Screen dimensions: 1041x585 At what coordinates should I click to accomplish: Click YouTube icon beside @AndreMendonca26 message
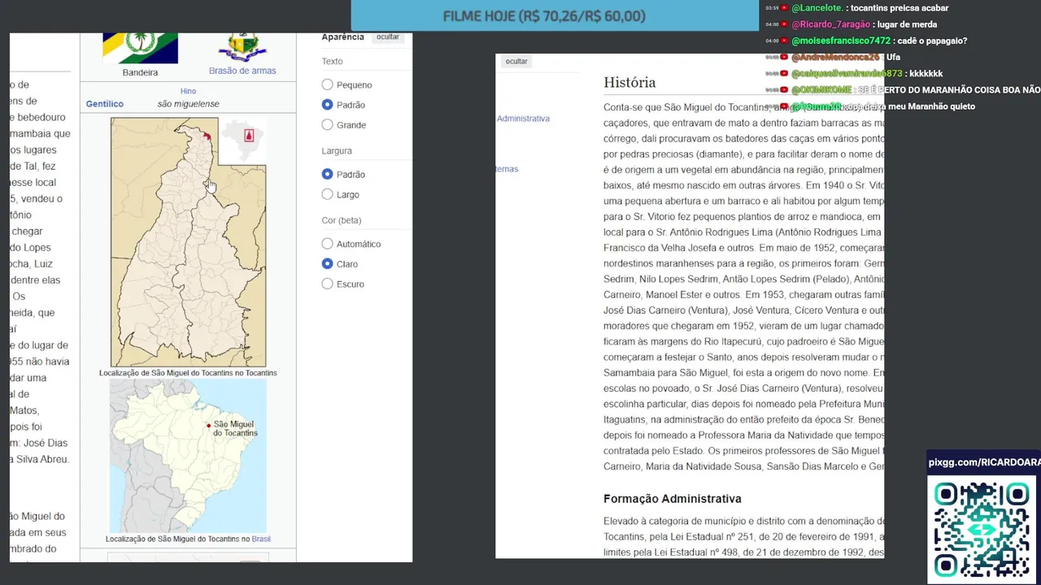(x=784, y=57)
